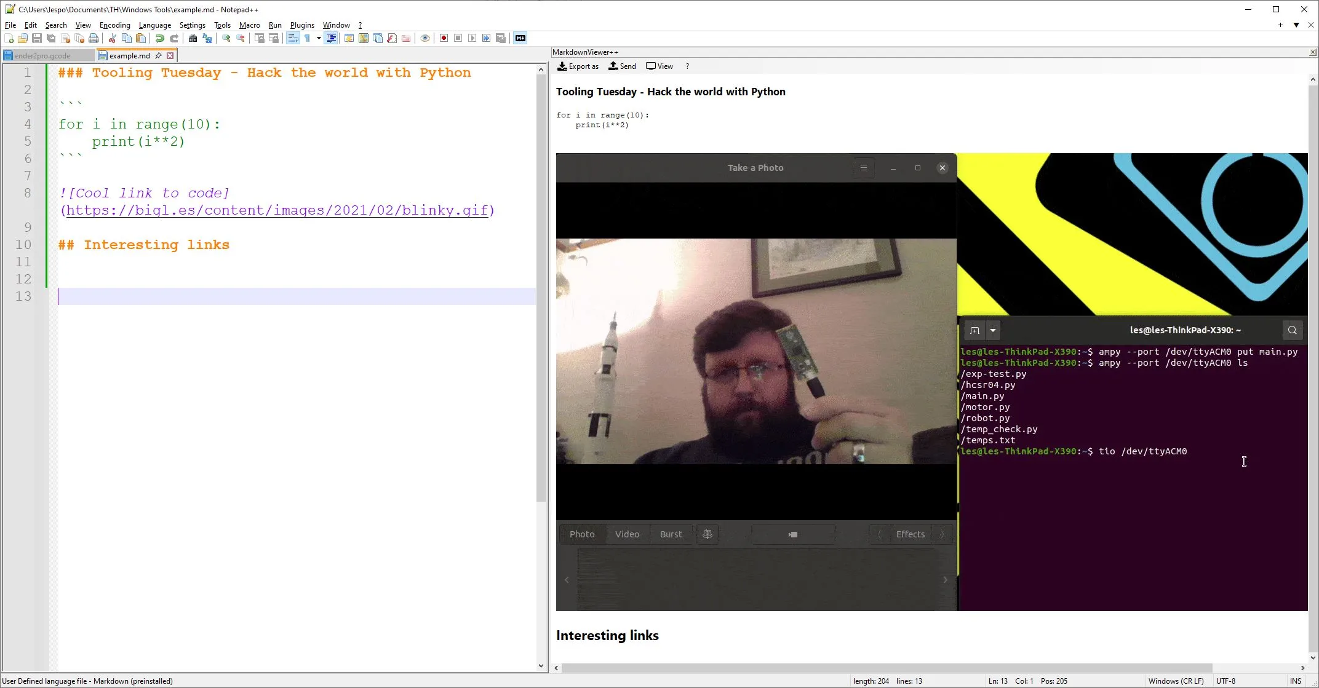Image resolution: width=1319 pixels, height=688 pixels.
Task: Expand the View dropdown in MarkdownViewer++
Action: (x=659, y=66)
